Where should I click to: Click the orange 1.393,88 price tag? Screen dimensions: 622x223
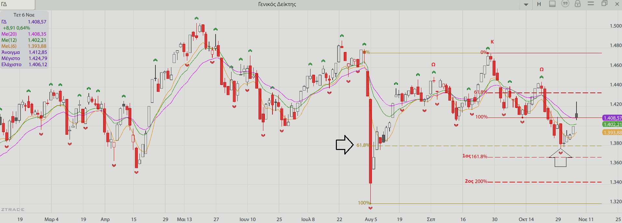612,132
